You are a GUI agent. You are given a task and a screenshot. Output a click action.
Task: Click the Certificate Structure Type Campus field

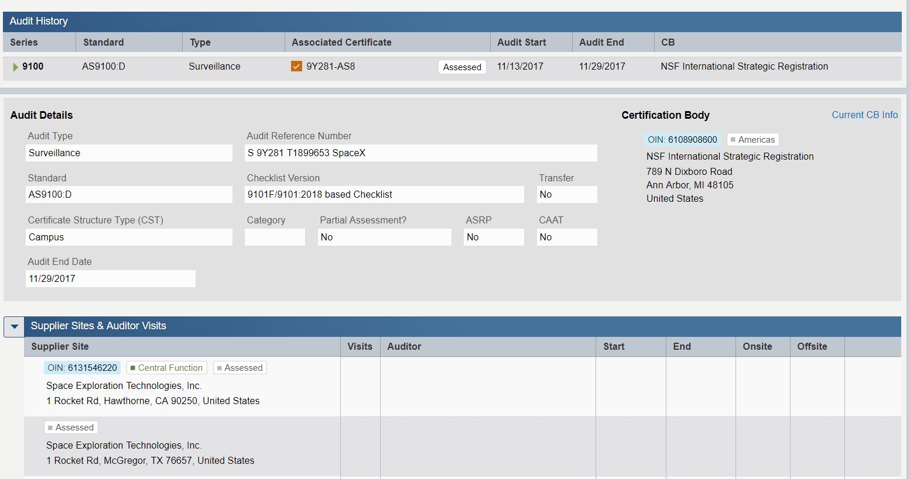click(x=129, y=237)
